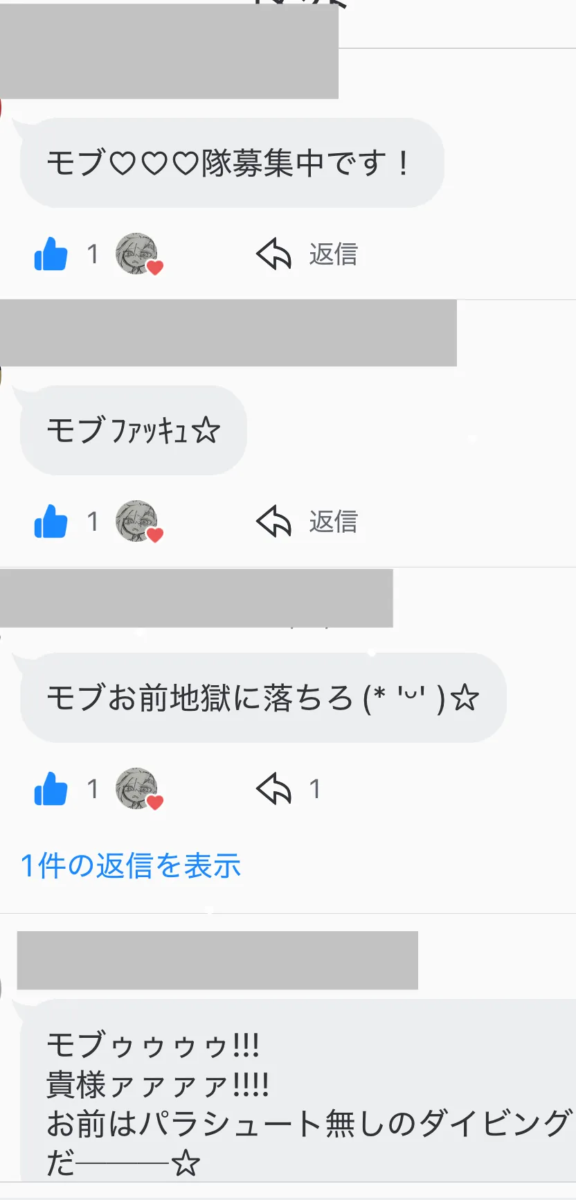Click reply arrow under 隊募集中です comment
The width and height of the screenshot is (576, 1200).
coord(274,254)
